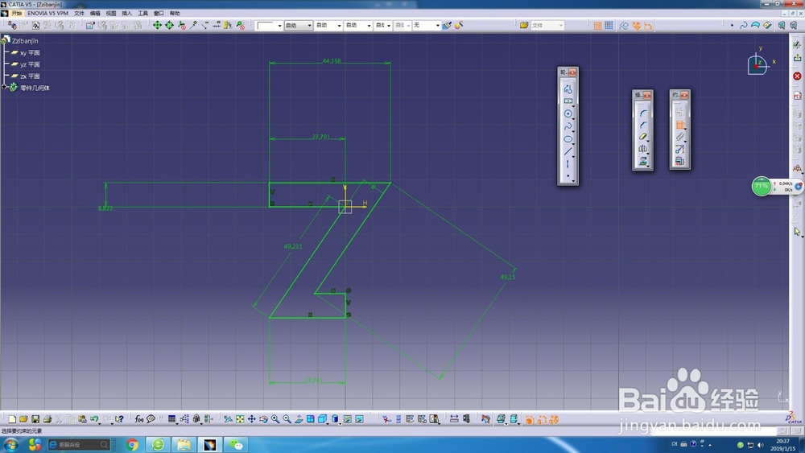Select the Circle sketch tool
This screenshot has height=453, width=805.
568,114
